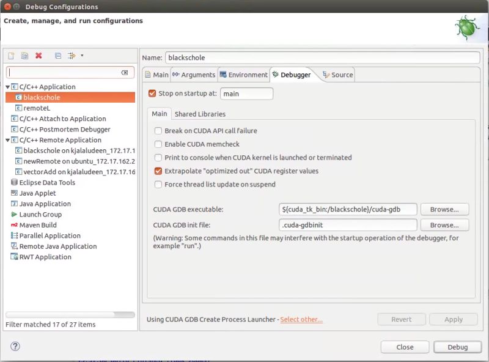The height and width of the screenshot is (362, 489).
Task: Enable CUDA memcheck option
Action: [x=158, y=144]
